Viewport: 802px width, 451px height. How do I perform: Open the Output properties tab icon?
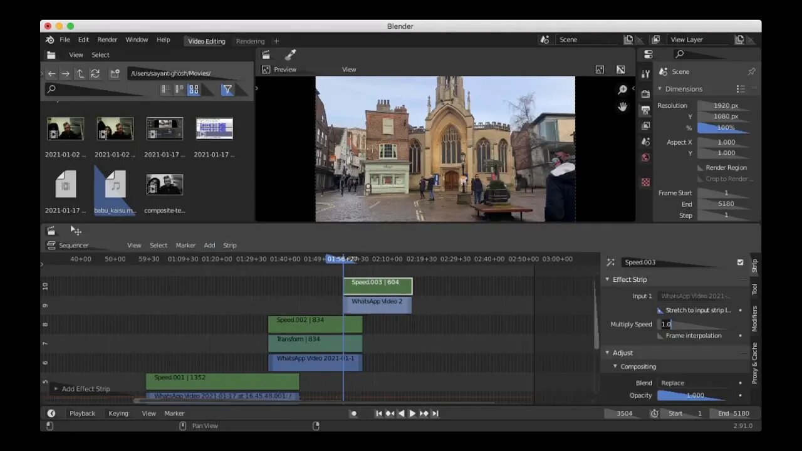tap(645, 110)
